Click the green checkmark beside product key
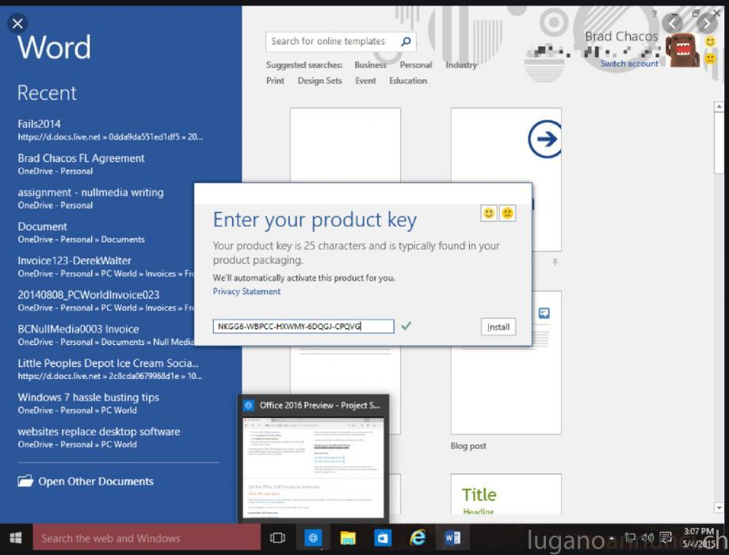This screenshot has width=729, height=555. tap(406, 326)
